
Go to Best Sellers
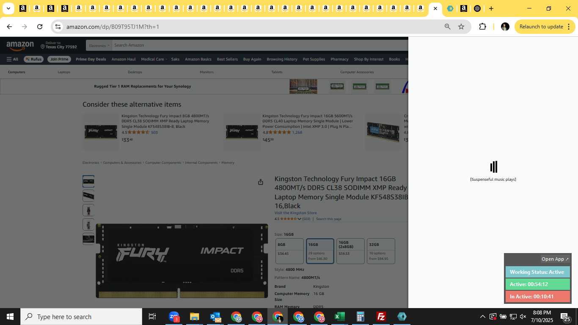[x=227, y=59]
